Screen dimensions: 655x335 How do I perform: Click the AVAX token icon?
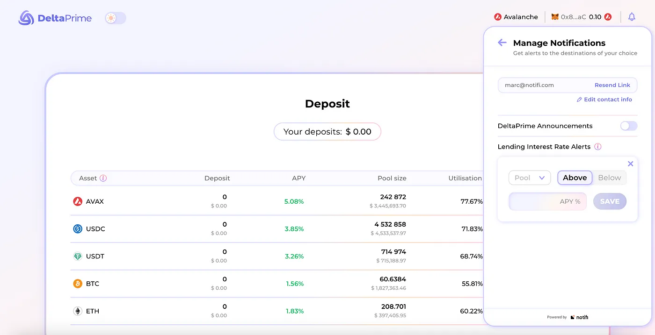78,201
